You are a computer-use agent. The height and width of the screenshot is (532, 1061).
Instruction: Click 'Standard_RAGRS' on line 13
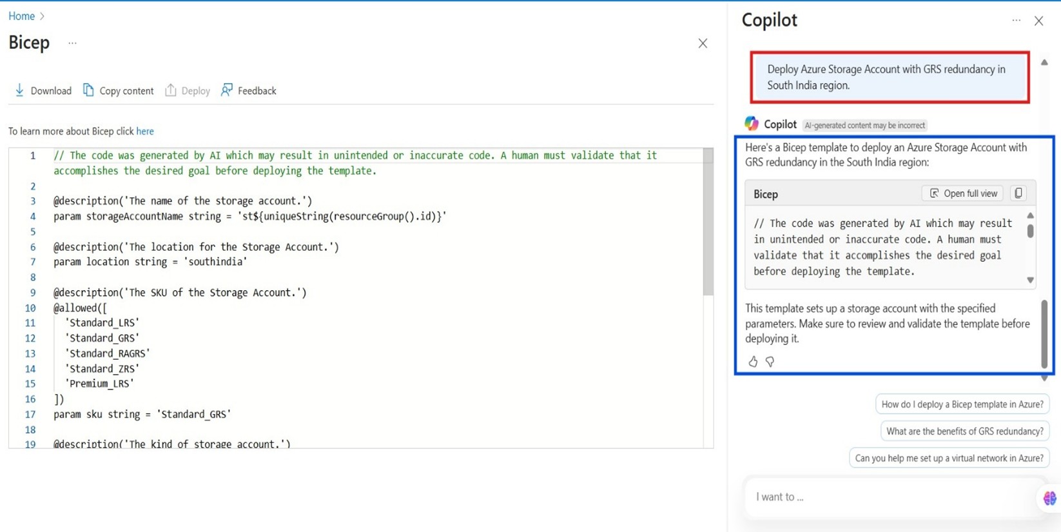[107, 353]
